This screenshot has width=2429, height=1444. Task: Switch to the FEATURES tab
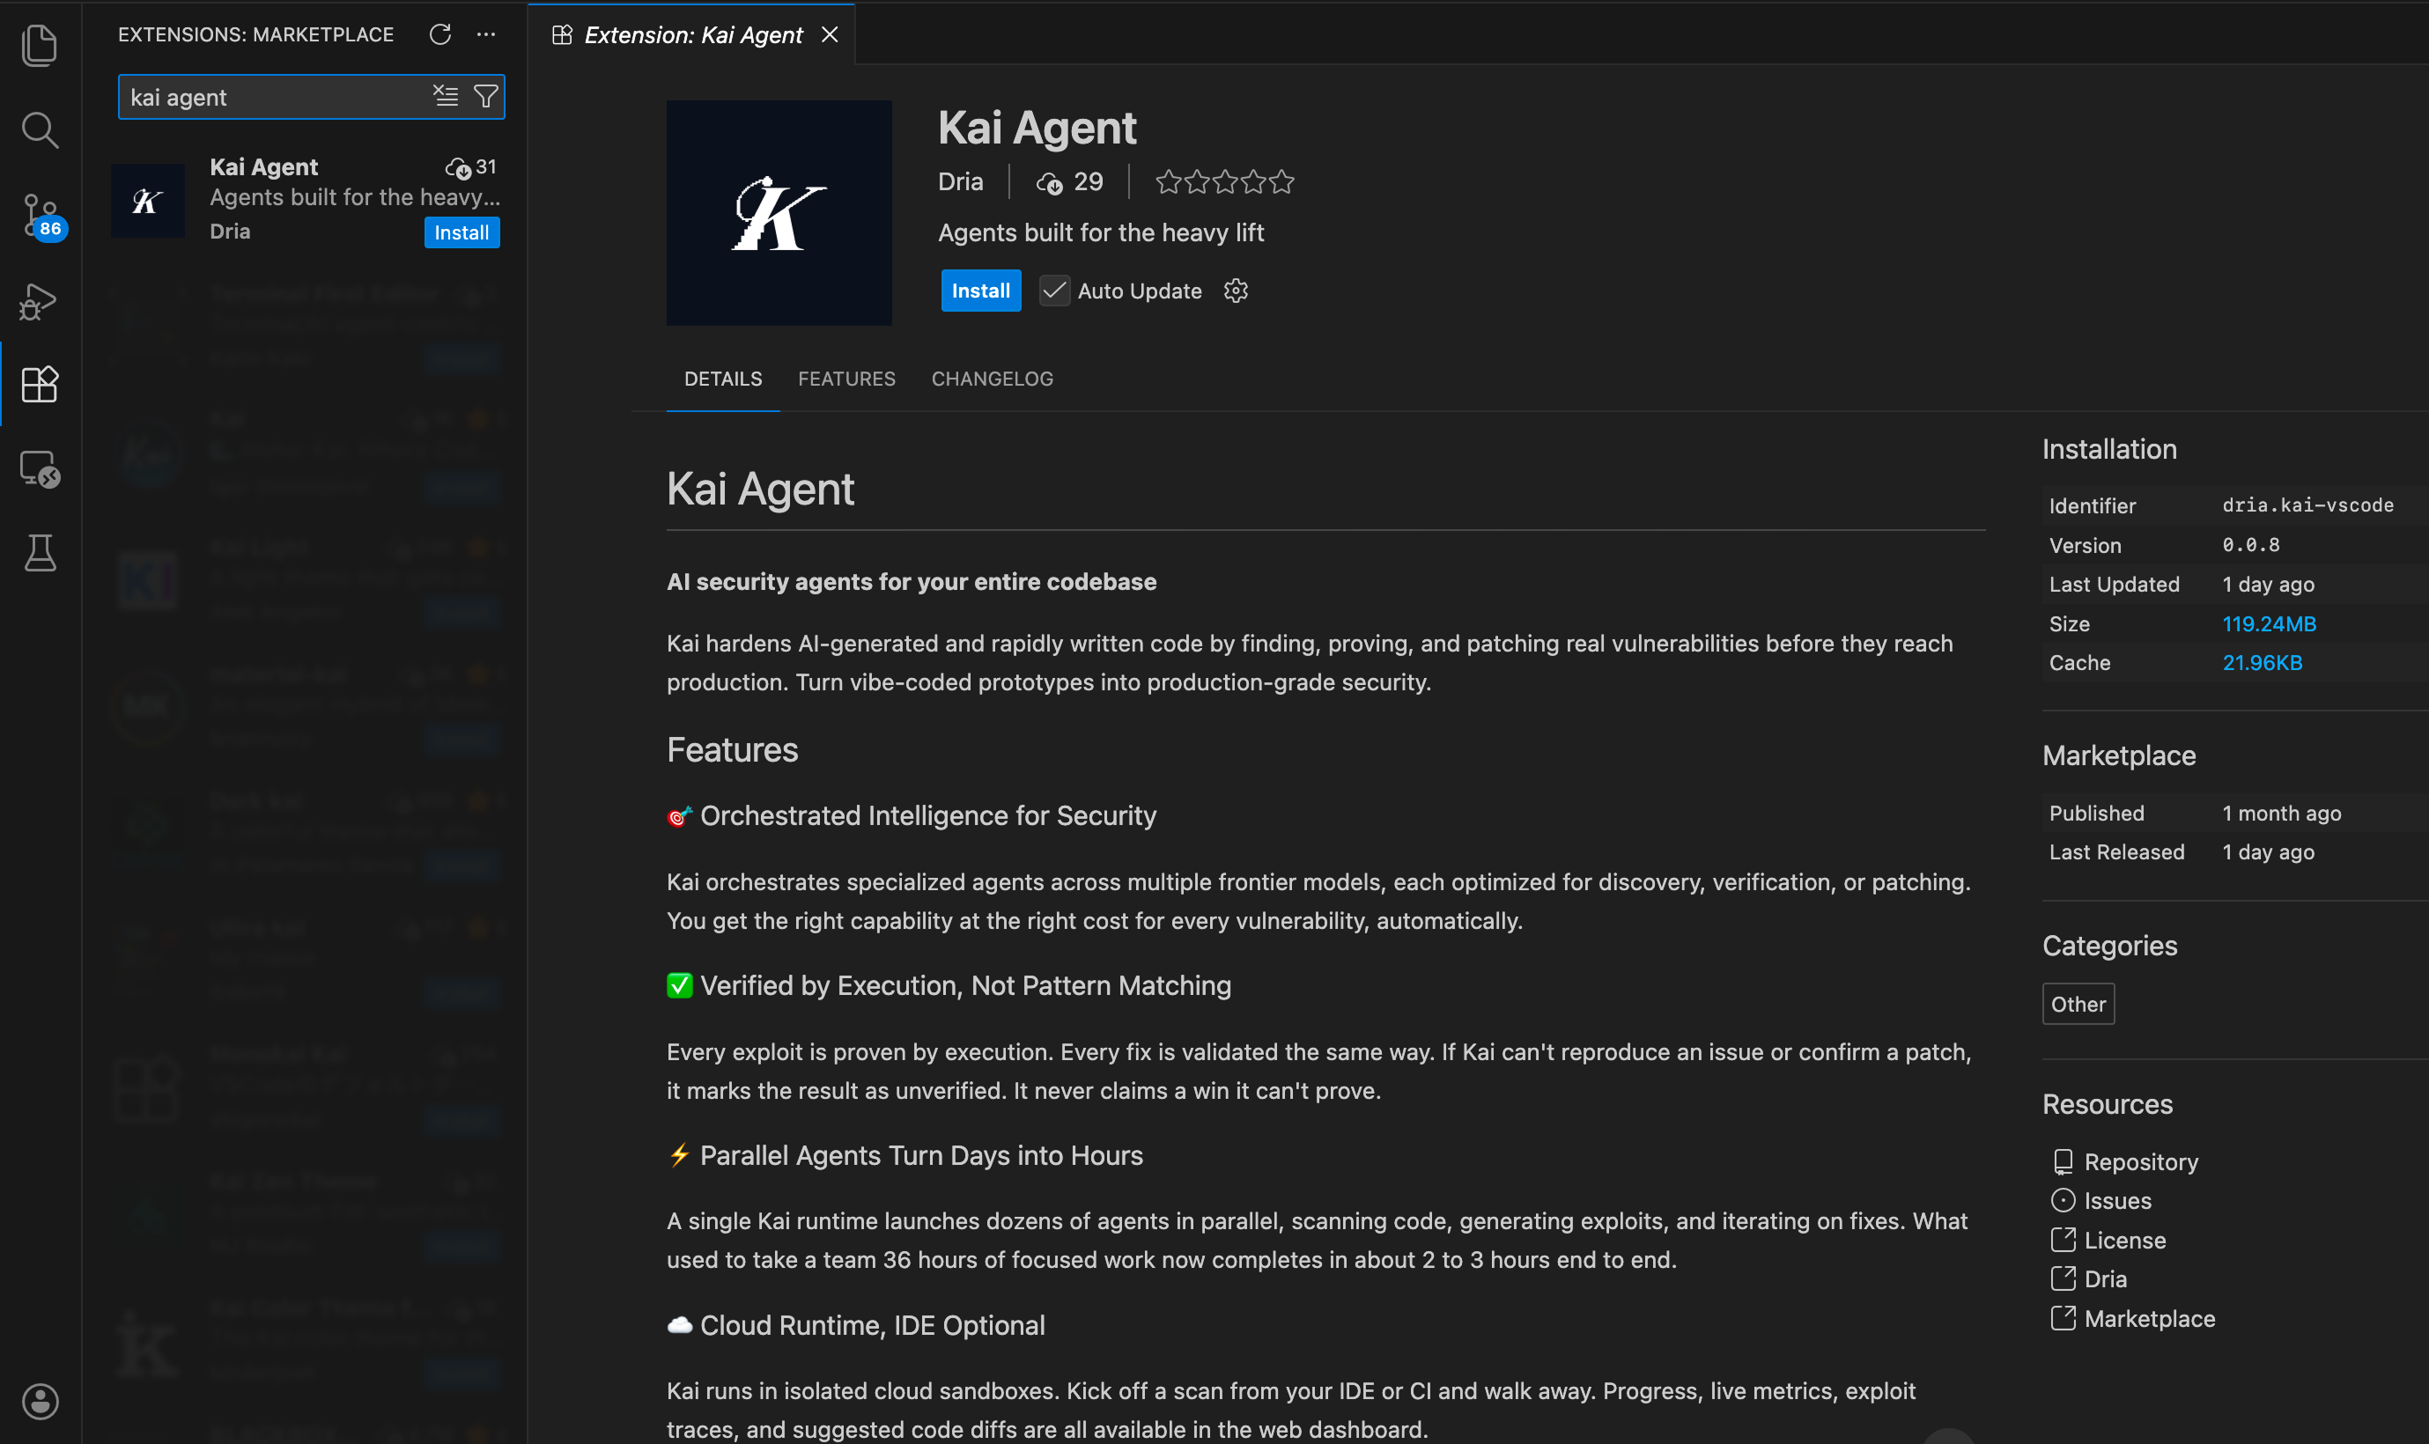coord(845,379)
